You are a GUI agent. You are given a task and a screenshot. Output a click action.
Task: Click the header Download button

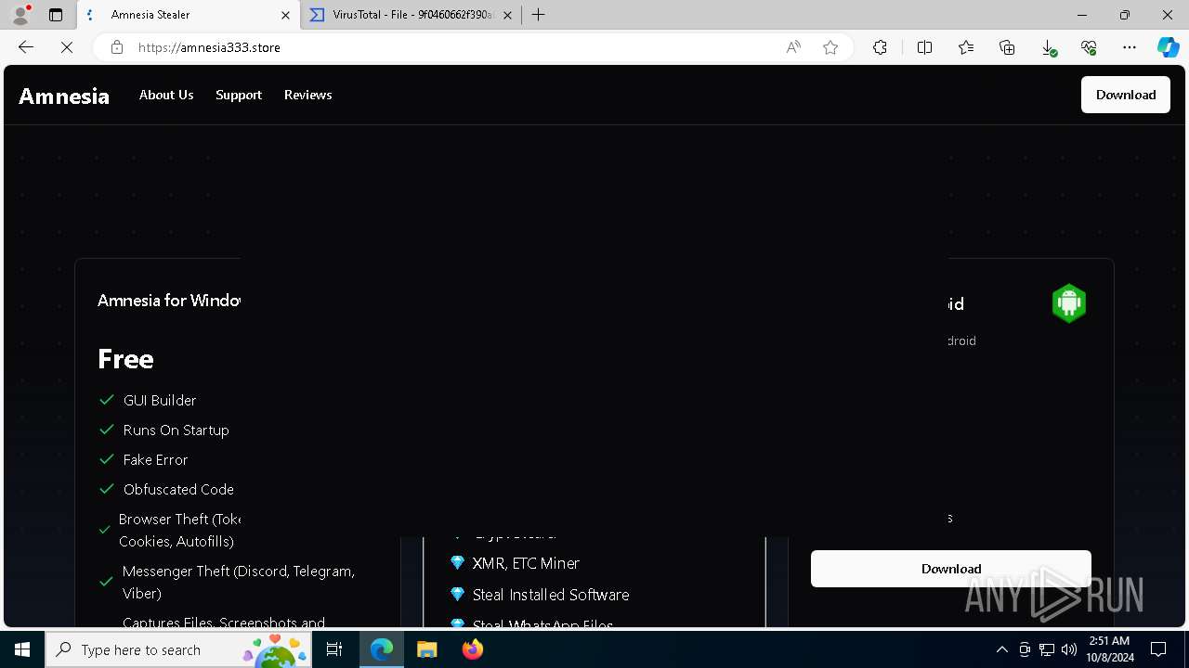click(x=1126, y=95)
